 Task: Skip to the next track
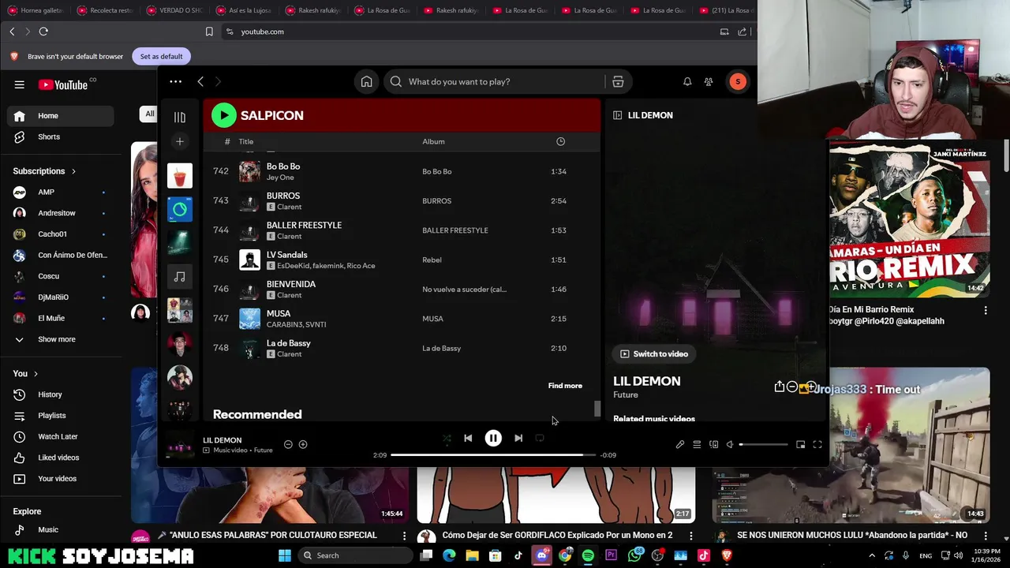(x=518, y=438)
